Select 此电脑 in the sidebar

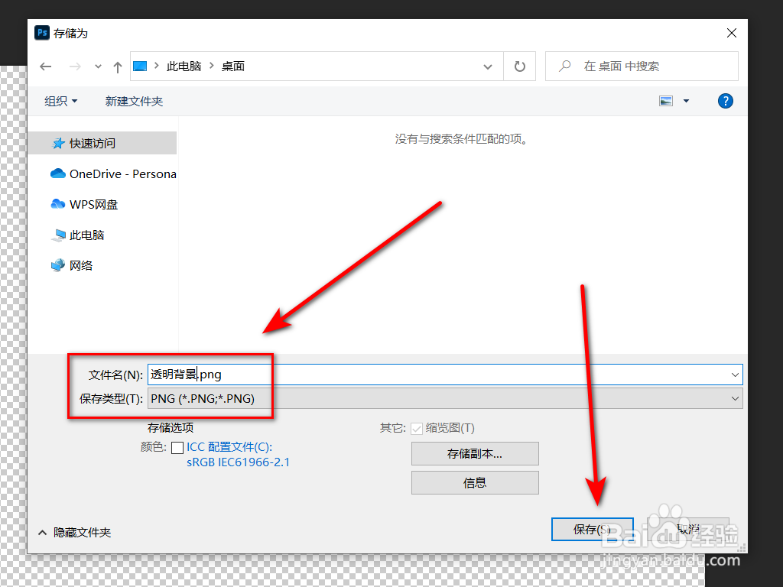point(77,235)
